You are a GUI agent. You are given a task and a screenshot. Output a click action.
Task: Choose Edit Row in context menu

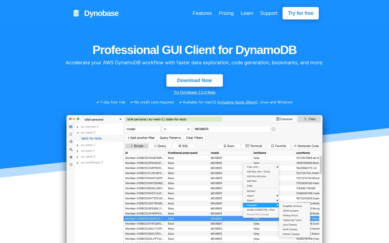pos(261,172)
